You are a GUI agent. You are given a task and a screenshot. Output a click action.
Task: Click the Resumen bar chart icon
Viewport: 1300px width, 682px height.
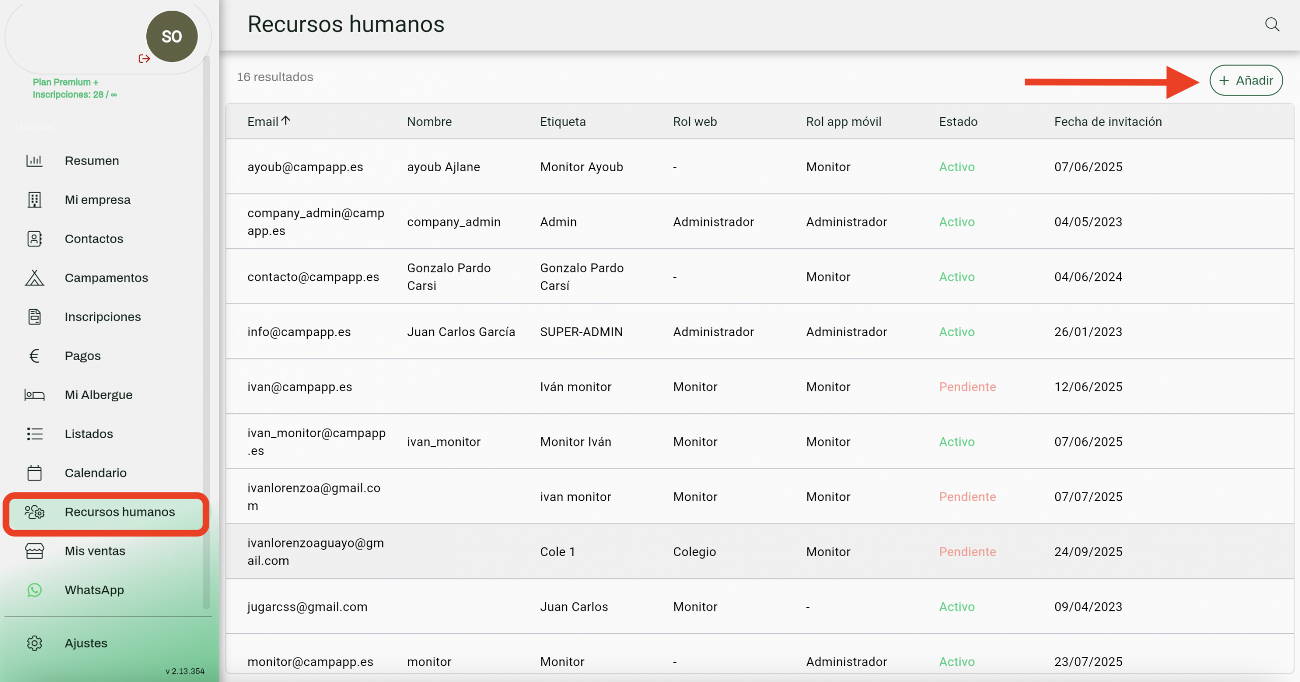click(34, 160)
